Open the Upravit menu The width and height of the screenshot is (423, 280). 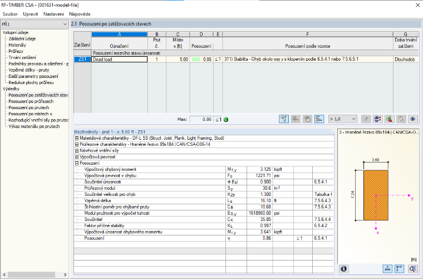tap(30, 14)
